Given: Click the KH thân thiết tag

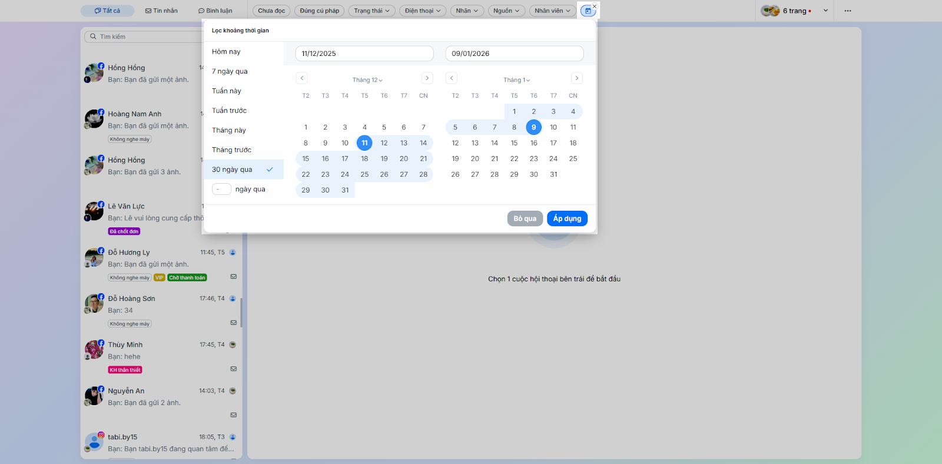Looking at the screenshot, I should [125, 370].
